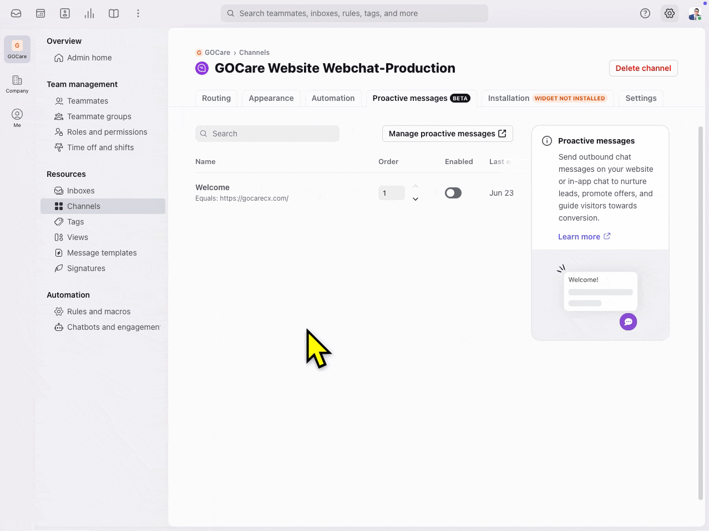Increase Welcome order with up chevron
709x531 pixels.
click(x=416, y=187)
